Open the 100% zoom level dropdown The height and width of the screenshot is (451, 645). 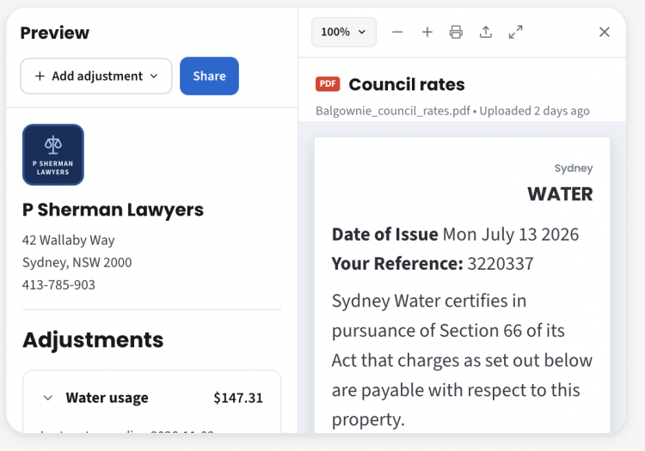[x=343, y=32]
